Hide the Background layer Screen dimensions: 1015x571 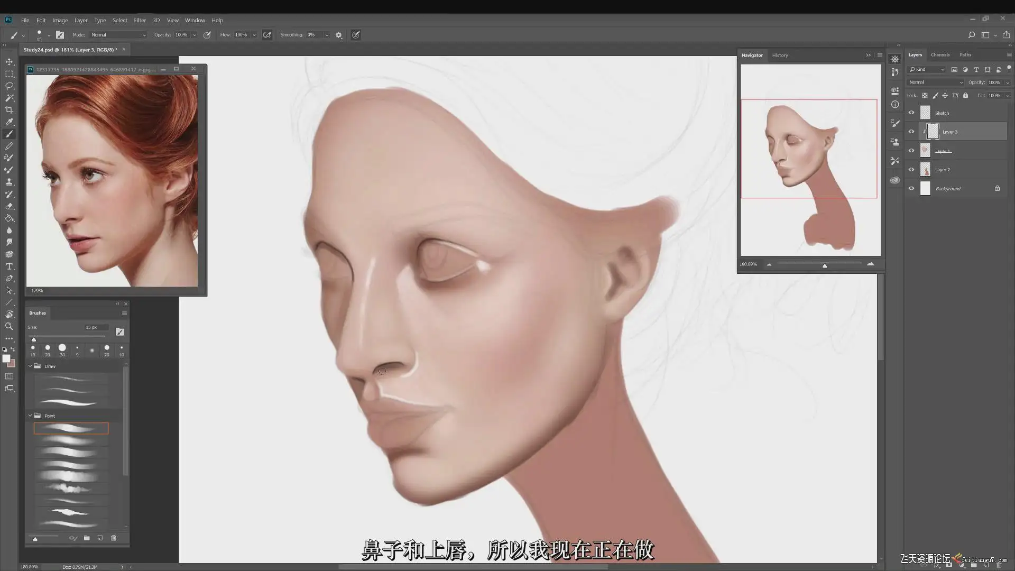point(911,188)
